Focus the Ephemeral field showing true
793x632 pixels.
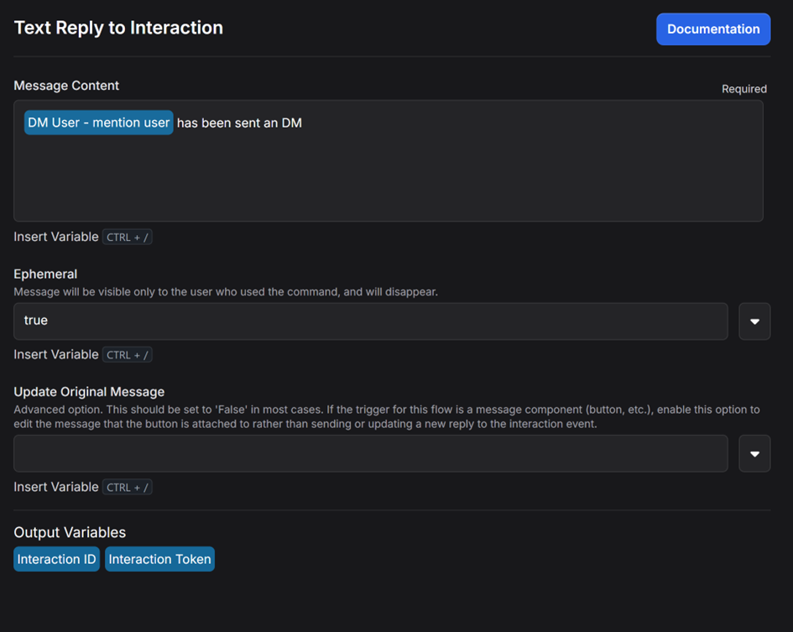tap(370, 321)
